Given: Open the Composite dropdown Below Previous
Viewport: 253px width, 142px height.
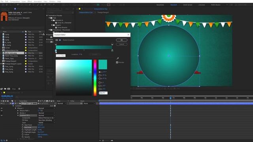Looking at the screenshot, I should [47, 118].
